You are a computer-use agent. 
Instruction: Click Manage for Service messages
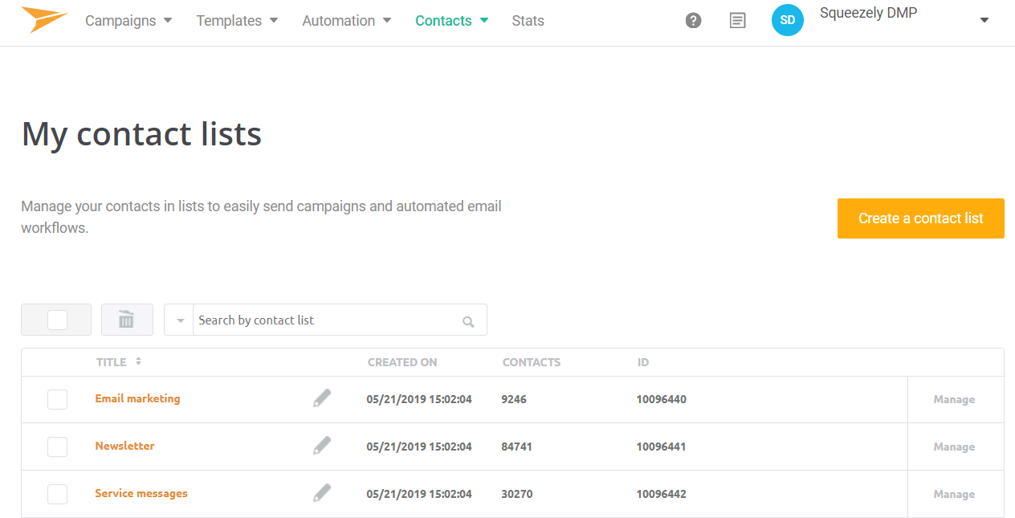(954, 494)
